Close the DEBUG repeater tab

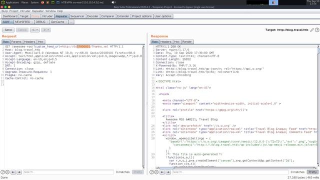(x=47, y=22)
